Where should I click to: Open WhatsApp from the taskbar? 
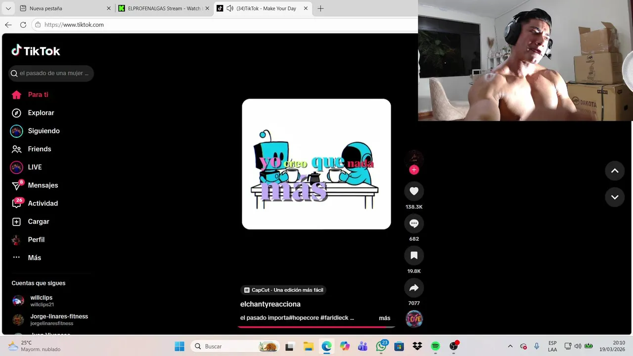(x=381, y=346)
